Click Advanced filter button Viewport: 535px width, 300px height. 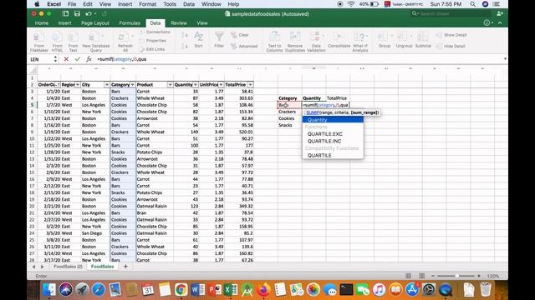pyautogui.click(x=244, y=47)
